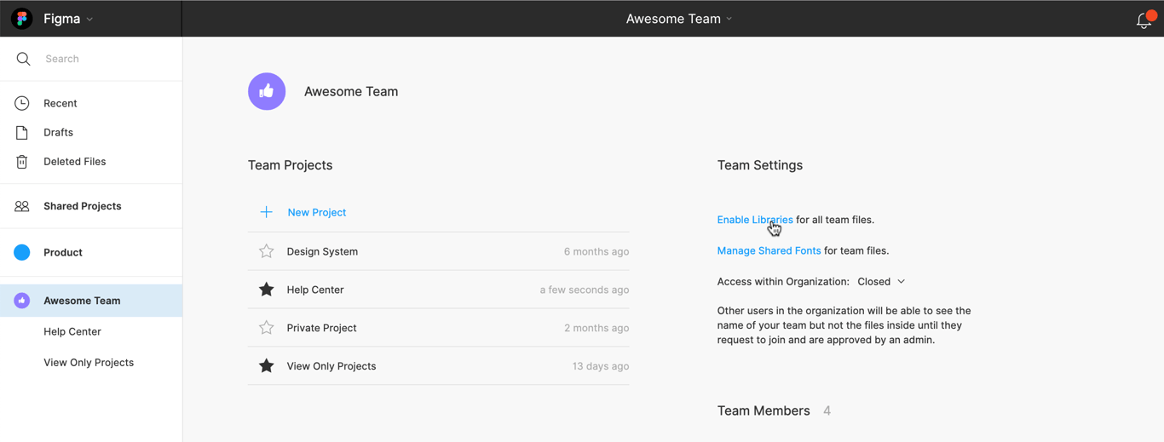
Task: Open Recent via the clock icon
Action: (22, 103)
